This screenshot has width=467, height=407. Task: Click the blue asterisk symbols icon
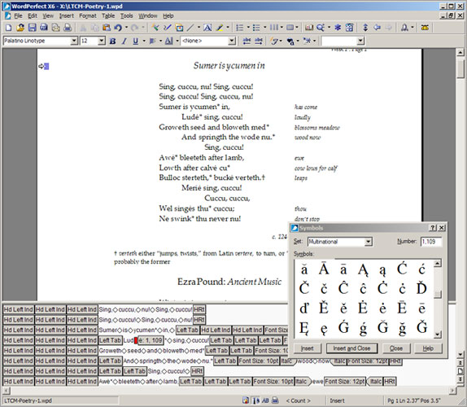338,28
